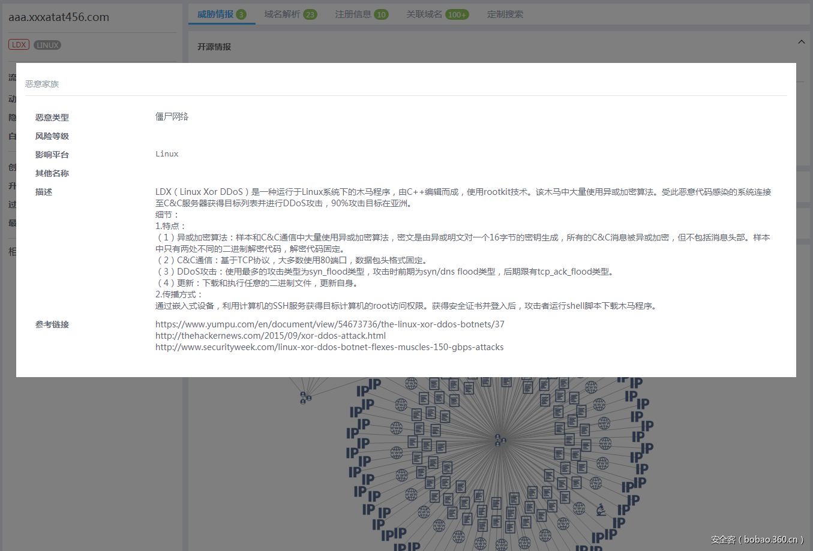Image resolution: width=813 pixels, height=551 pixels.
Task: Select the 威胁情报 tab
Action: pos(214,14)
